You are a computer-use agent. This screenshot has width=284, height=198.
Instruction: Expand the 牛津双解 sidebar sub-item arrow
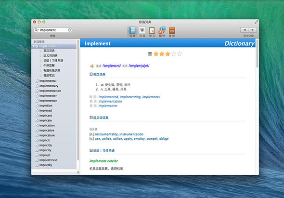click(40, 66)
